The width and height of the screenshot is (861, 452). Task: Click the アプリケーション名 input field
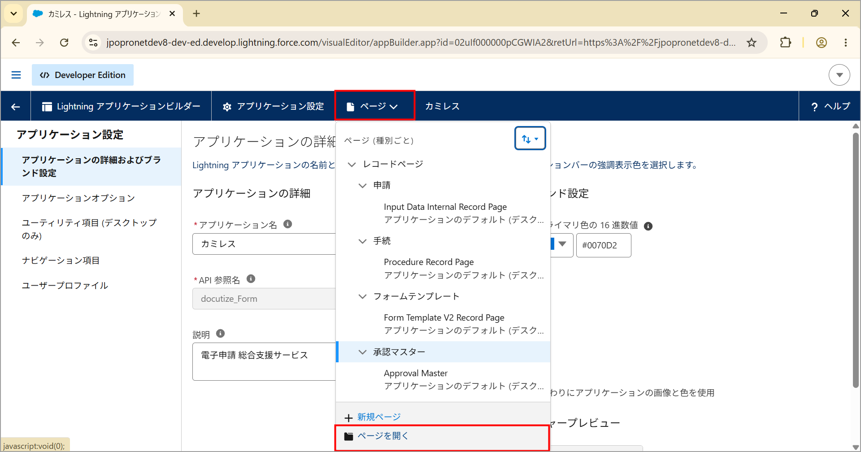coord(264,244)
